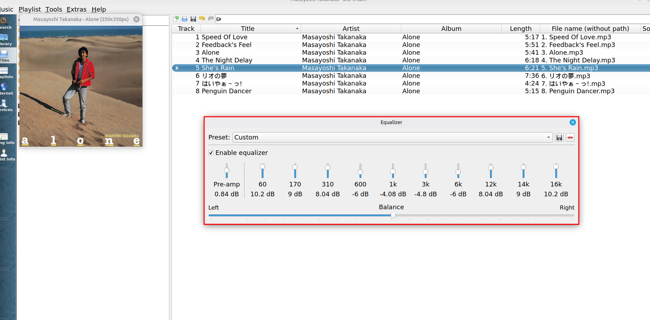Click the 14k band slider
The image size is (650, 320).
coord(524,171)
